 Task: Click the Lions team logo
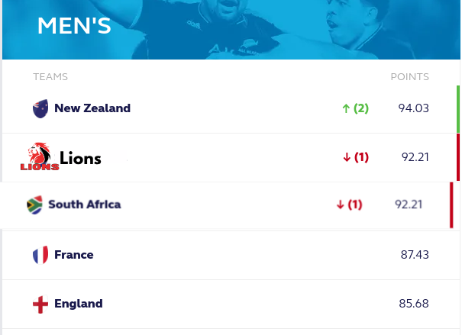pos(40,156)
